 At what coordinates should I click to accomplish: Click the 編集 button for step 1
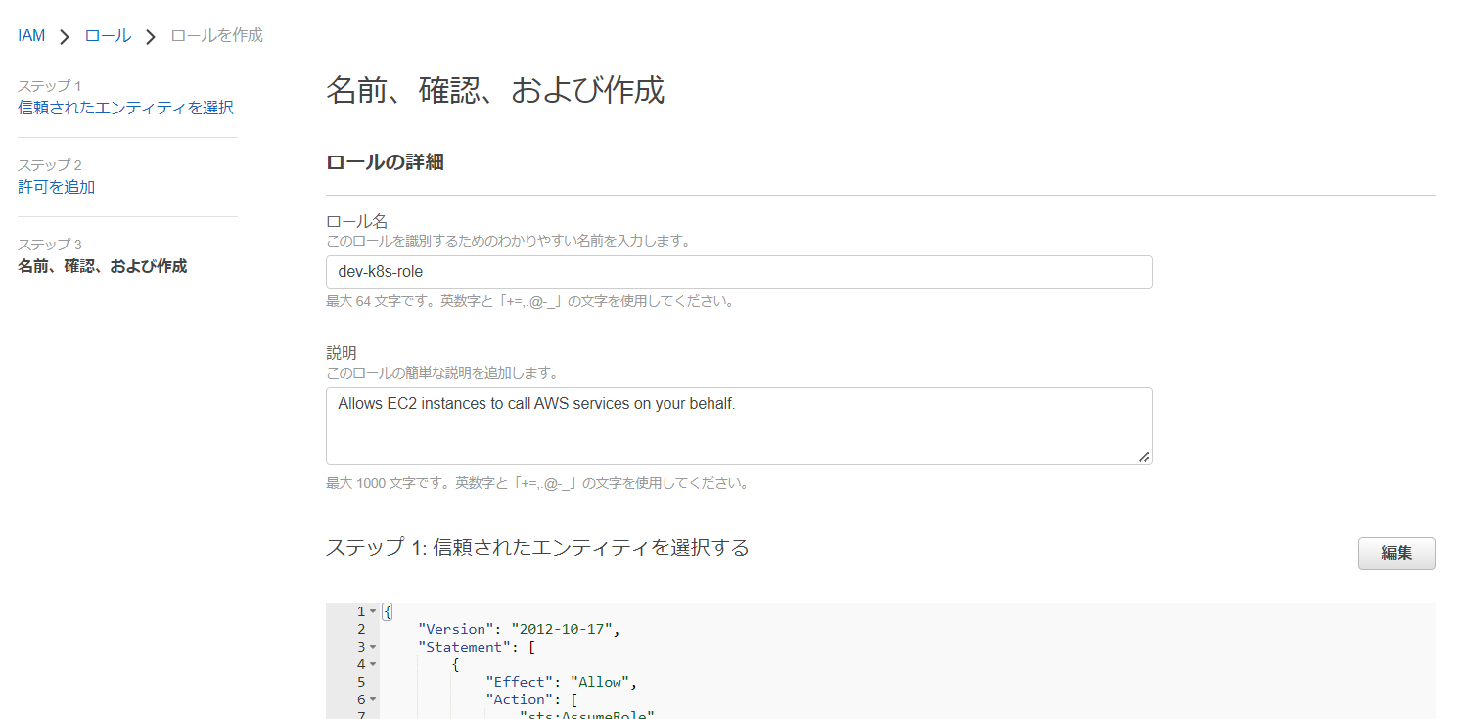point(1396,553)
